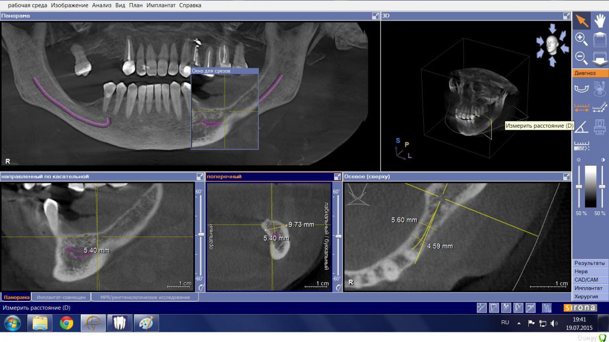Activate the hand pan tool
The width and height of the screenshot is (609, 342).
click(599, 21)
